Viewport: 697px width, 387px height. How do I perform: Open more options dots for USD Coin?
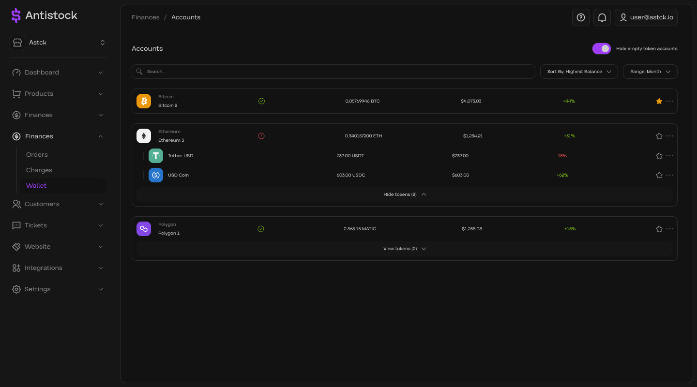[x=670, y=175]
